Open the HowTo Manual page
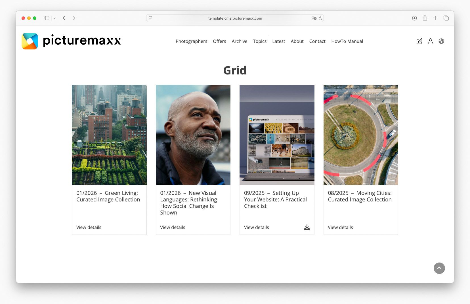470x304 pixels. coord(347,41)
